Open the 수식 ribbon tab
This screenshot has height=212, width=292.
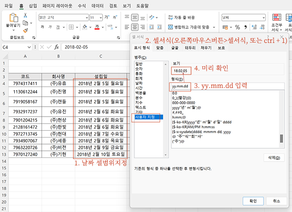82,6
